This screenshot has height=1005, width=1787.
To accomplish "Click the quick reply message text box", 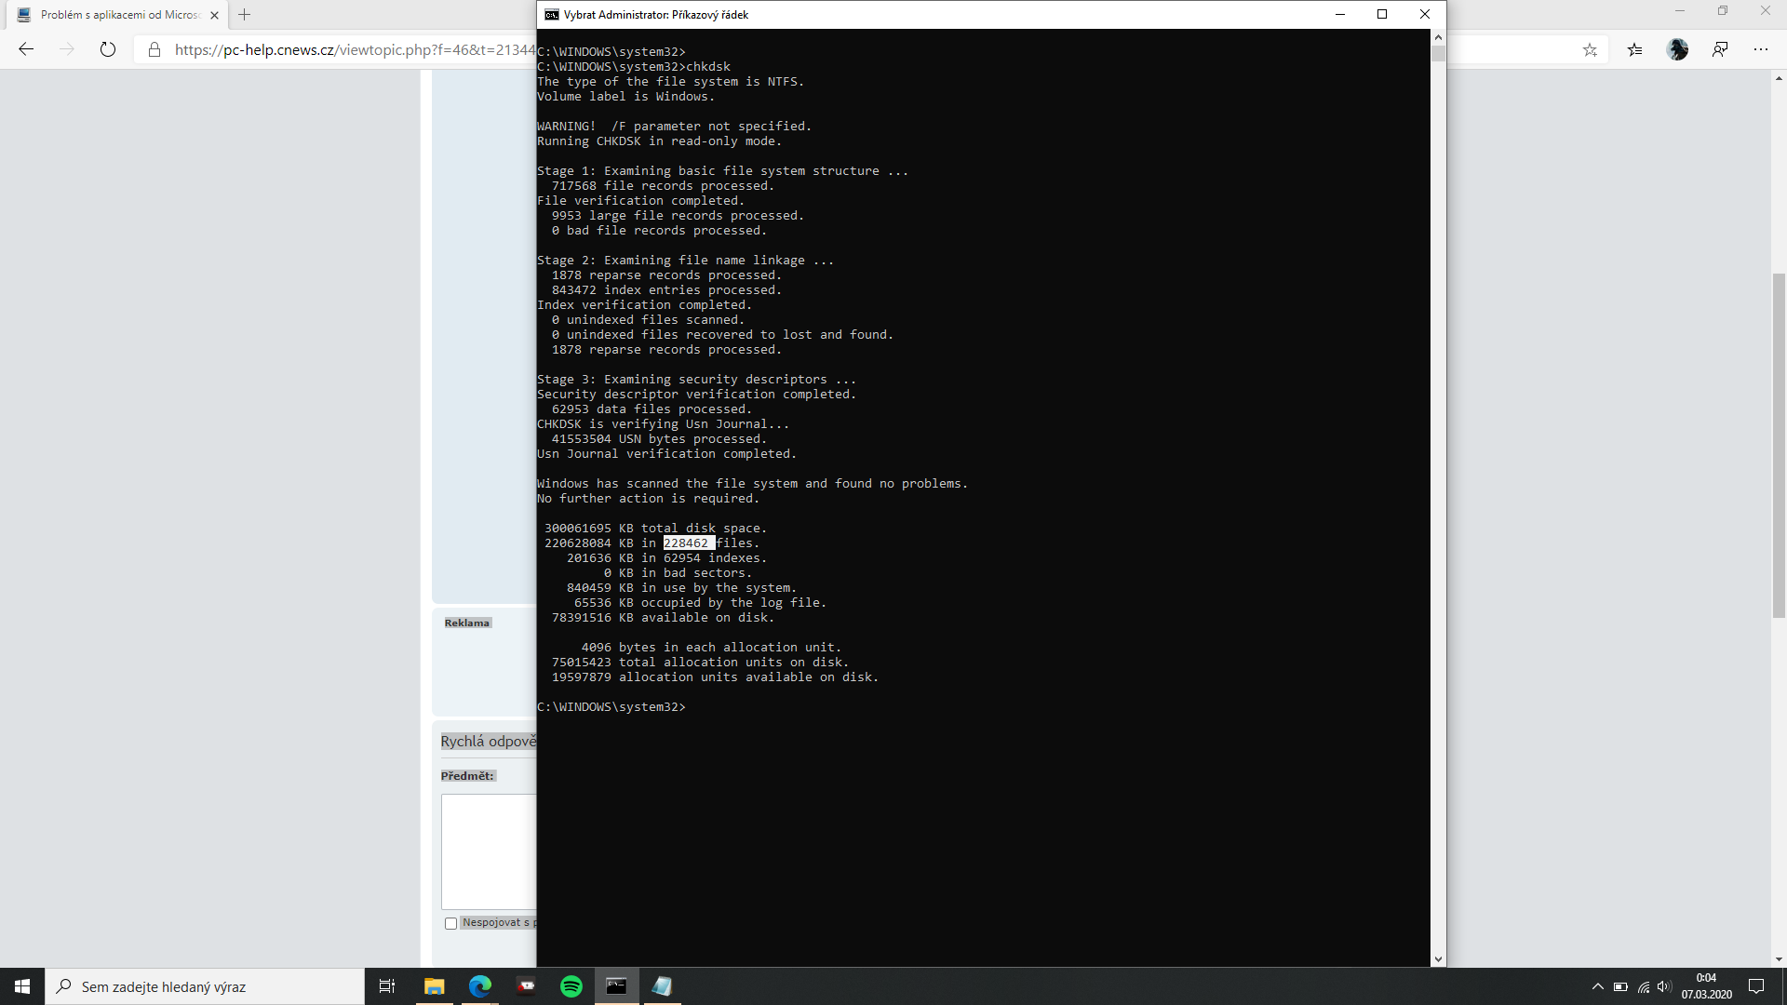I will [489, 851].
